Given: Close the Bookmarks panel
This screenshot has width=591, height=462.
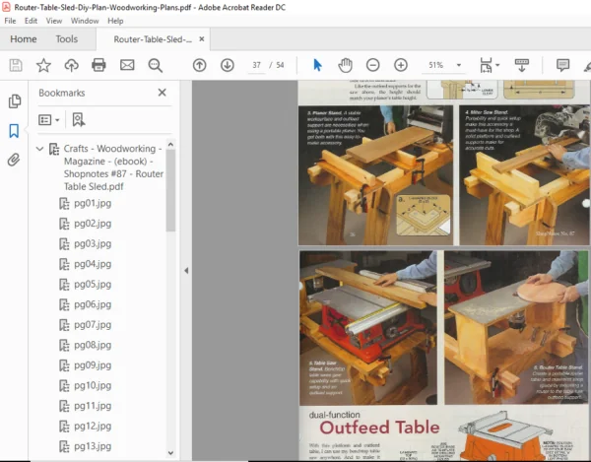Looking at the screenshot, I should 163,93.
